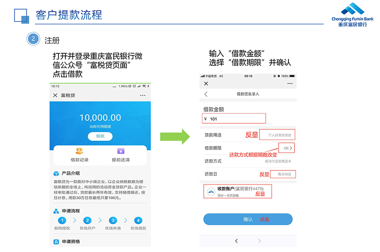Click the 当前可用额度 label
Image resolution: width=380 pixels, height=252 pixels.
click(100, 126)
